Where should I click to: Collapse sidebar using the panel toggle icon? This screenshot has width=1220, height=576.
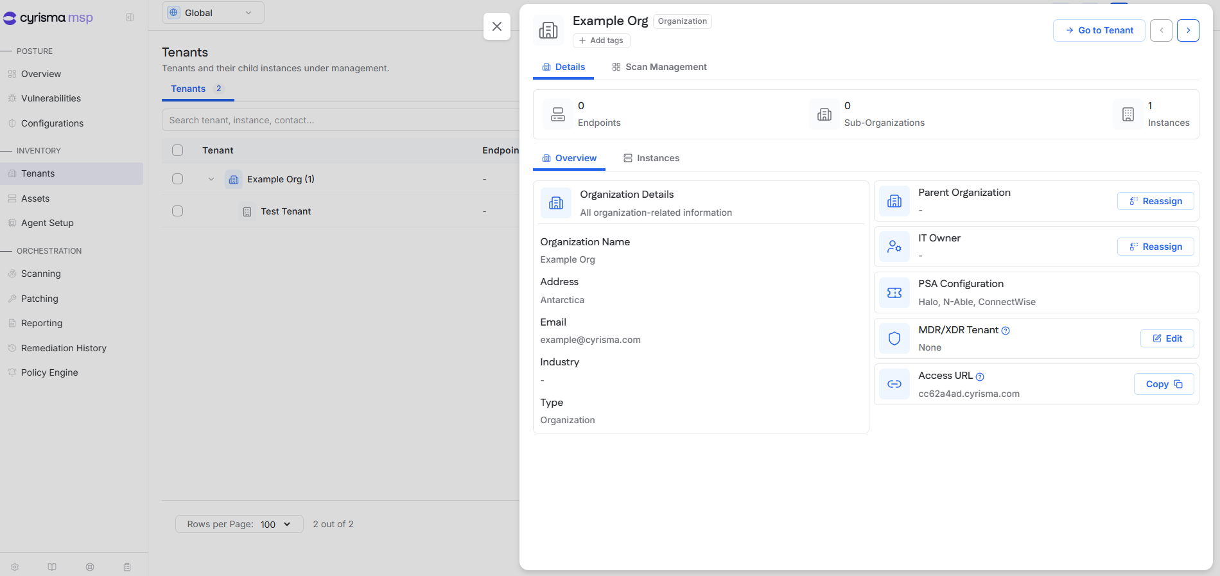pyautogui.click(x=130, y=17)
